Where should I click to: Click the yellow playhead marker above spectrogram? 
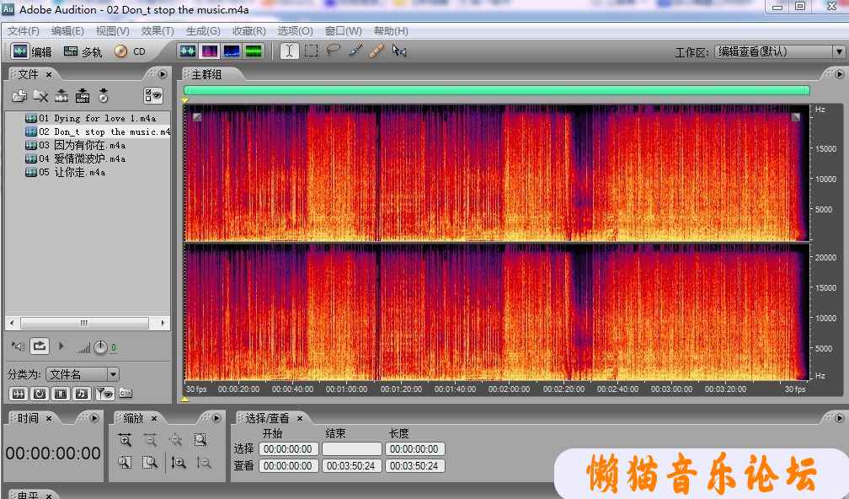click(x=185, y=100)
